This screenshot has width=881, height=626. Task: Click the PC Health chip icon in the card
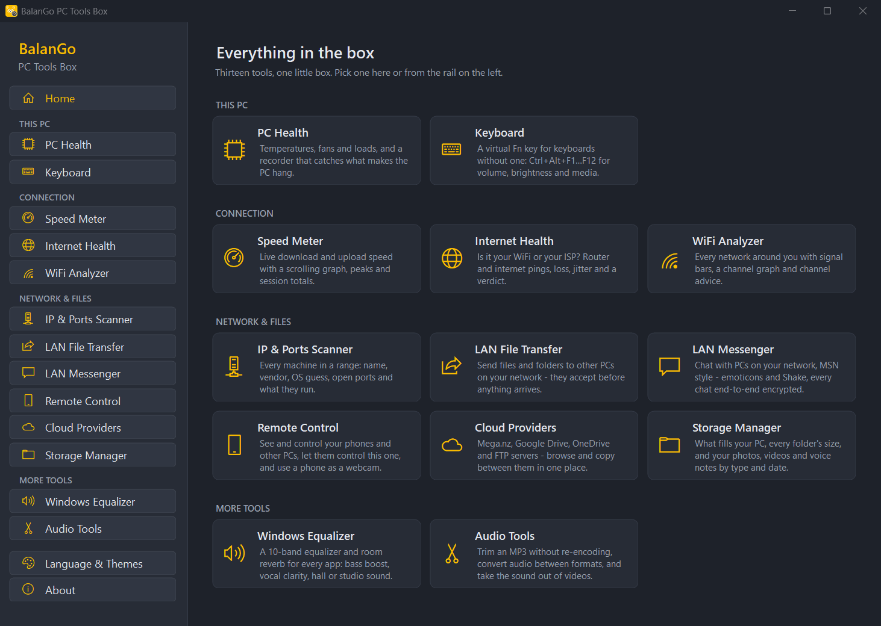pos(234,150)
